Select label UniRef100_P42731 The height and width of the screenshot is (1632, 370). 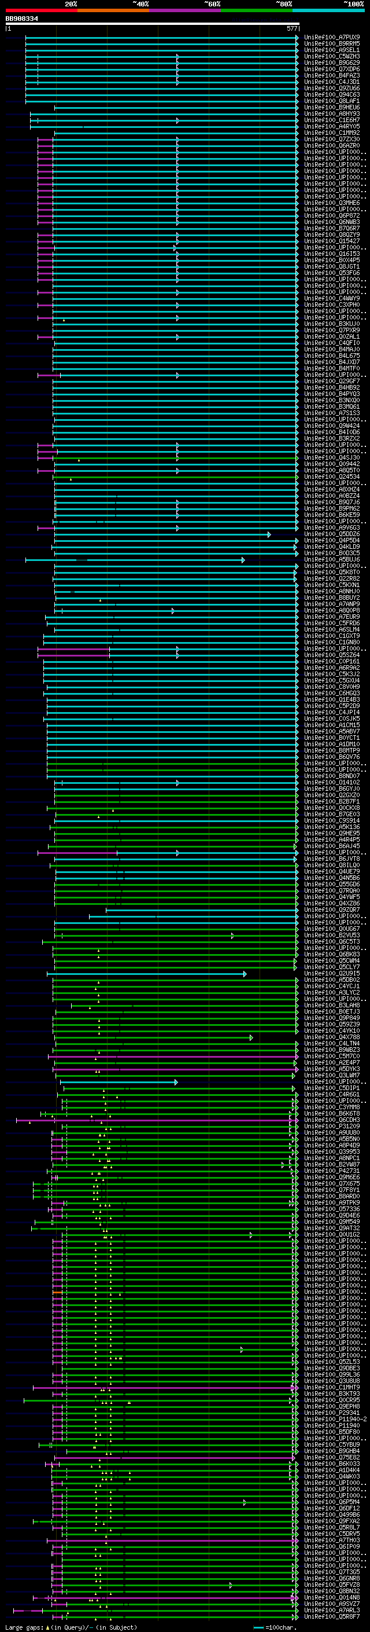click(332, 1170)
